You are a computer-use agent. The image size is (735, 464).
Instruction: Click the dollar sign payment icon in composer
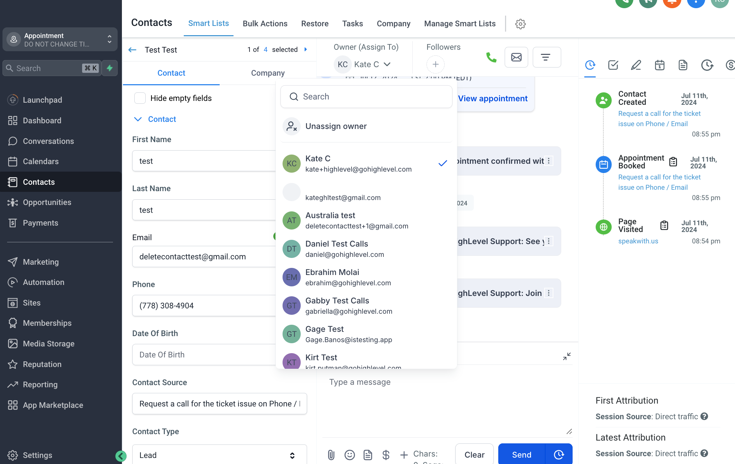coord(386,455)
